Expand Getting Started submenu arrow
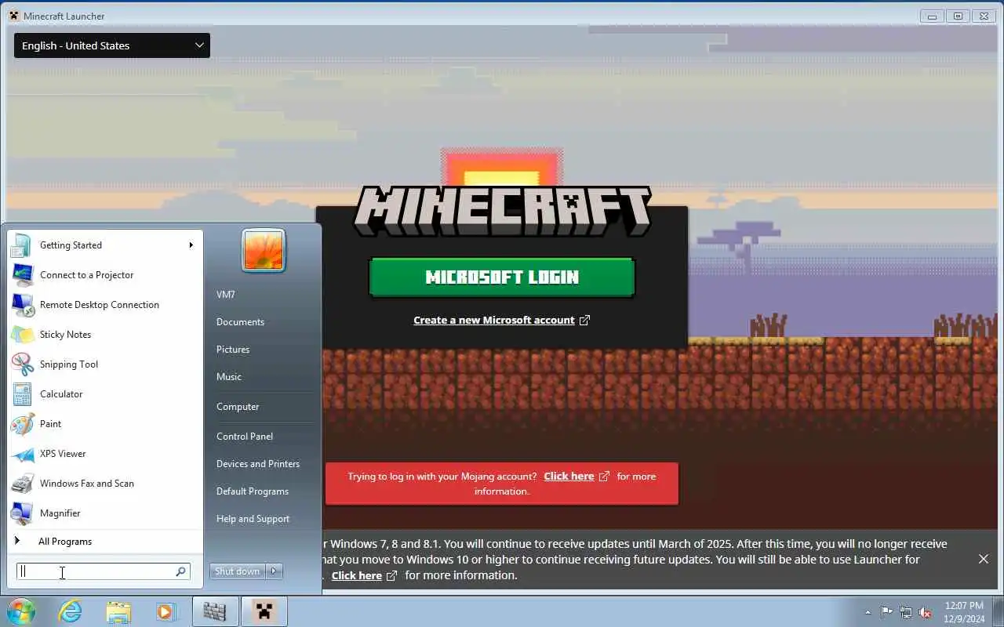Screen dimensions: 1004x627 (x=191, y=245)
